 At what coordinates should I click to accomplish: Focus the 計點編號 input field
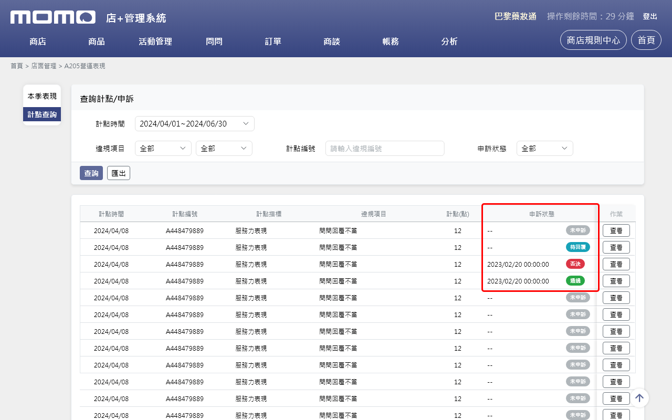click(385, 149)
